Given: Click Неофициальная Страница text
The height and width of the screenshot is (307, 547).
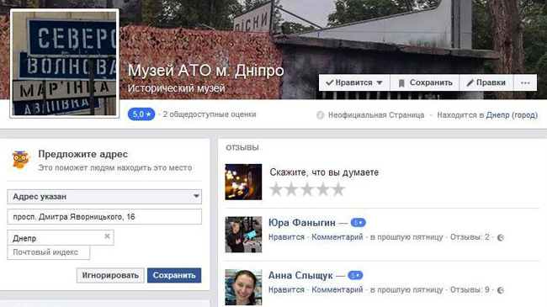Looking at the screenshot, I should (x=376, y=114).
